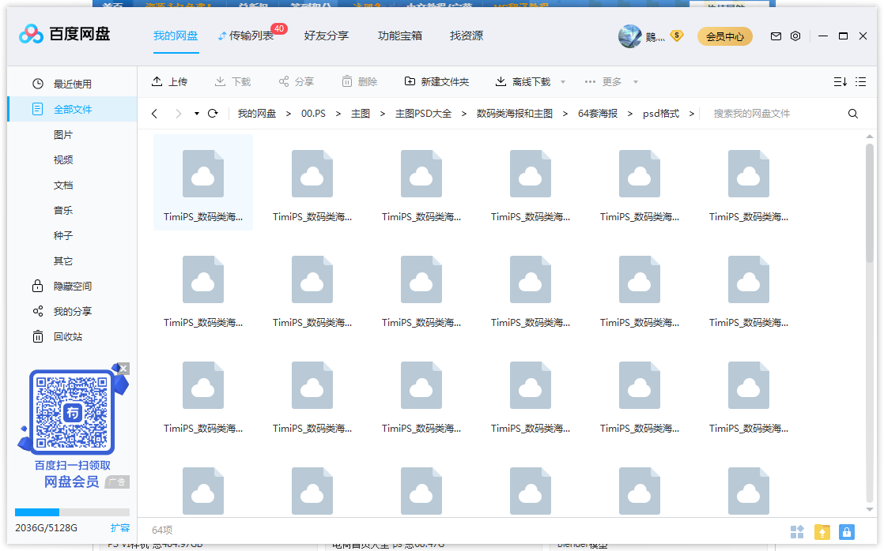
Task: Select first TimiPS file in top row
Action: (x=203, y=182)
